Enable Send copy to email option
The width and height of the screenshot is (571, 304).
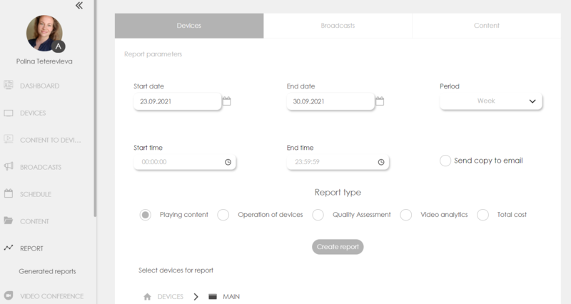point(446,161)
